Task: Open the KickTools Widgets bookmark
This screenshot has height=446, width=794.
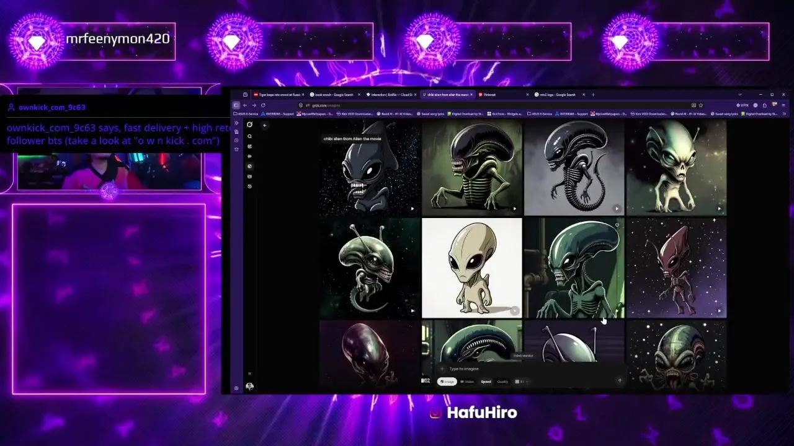Action: pos(504,114)
